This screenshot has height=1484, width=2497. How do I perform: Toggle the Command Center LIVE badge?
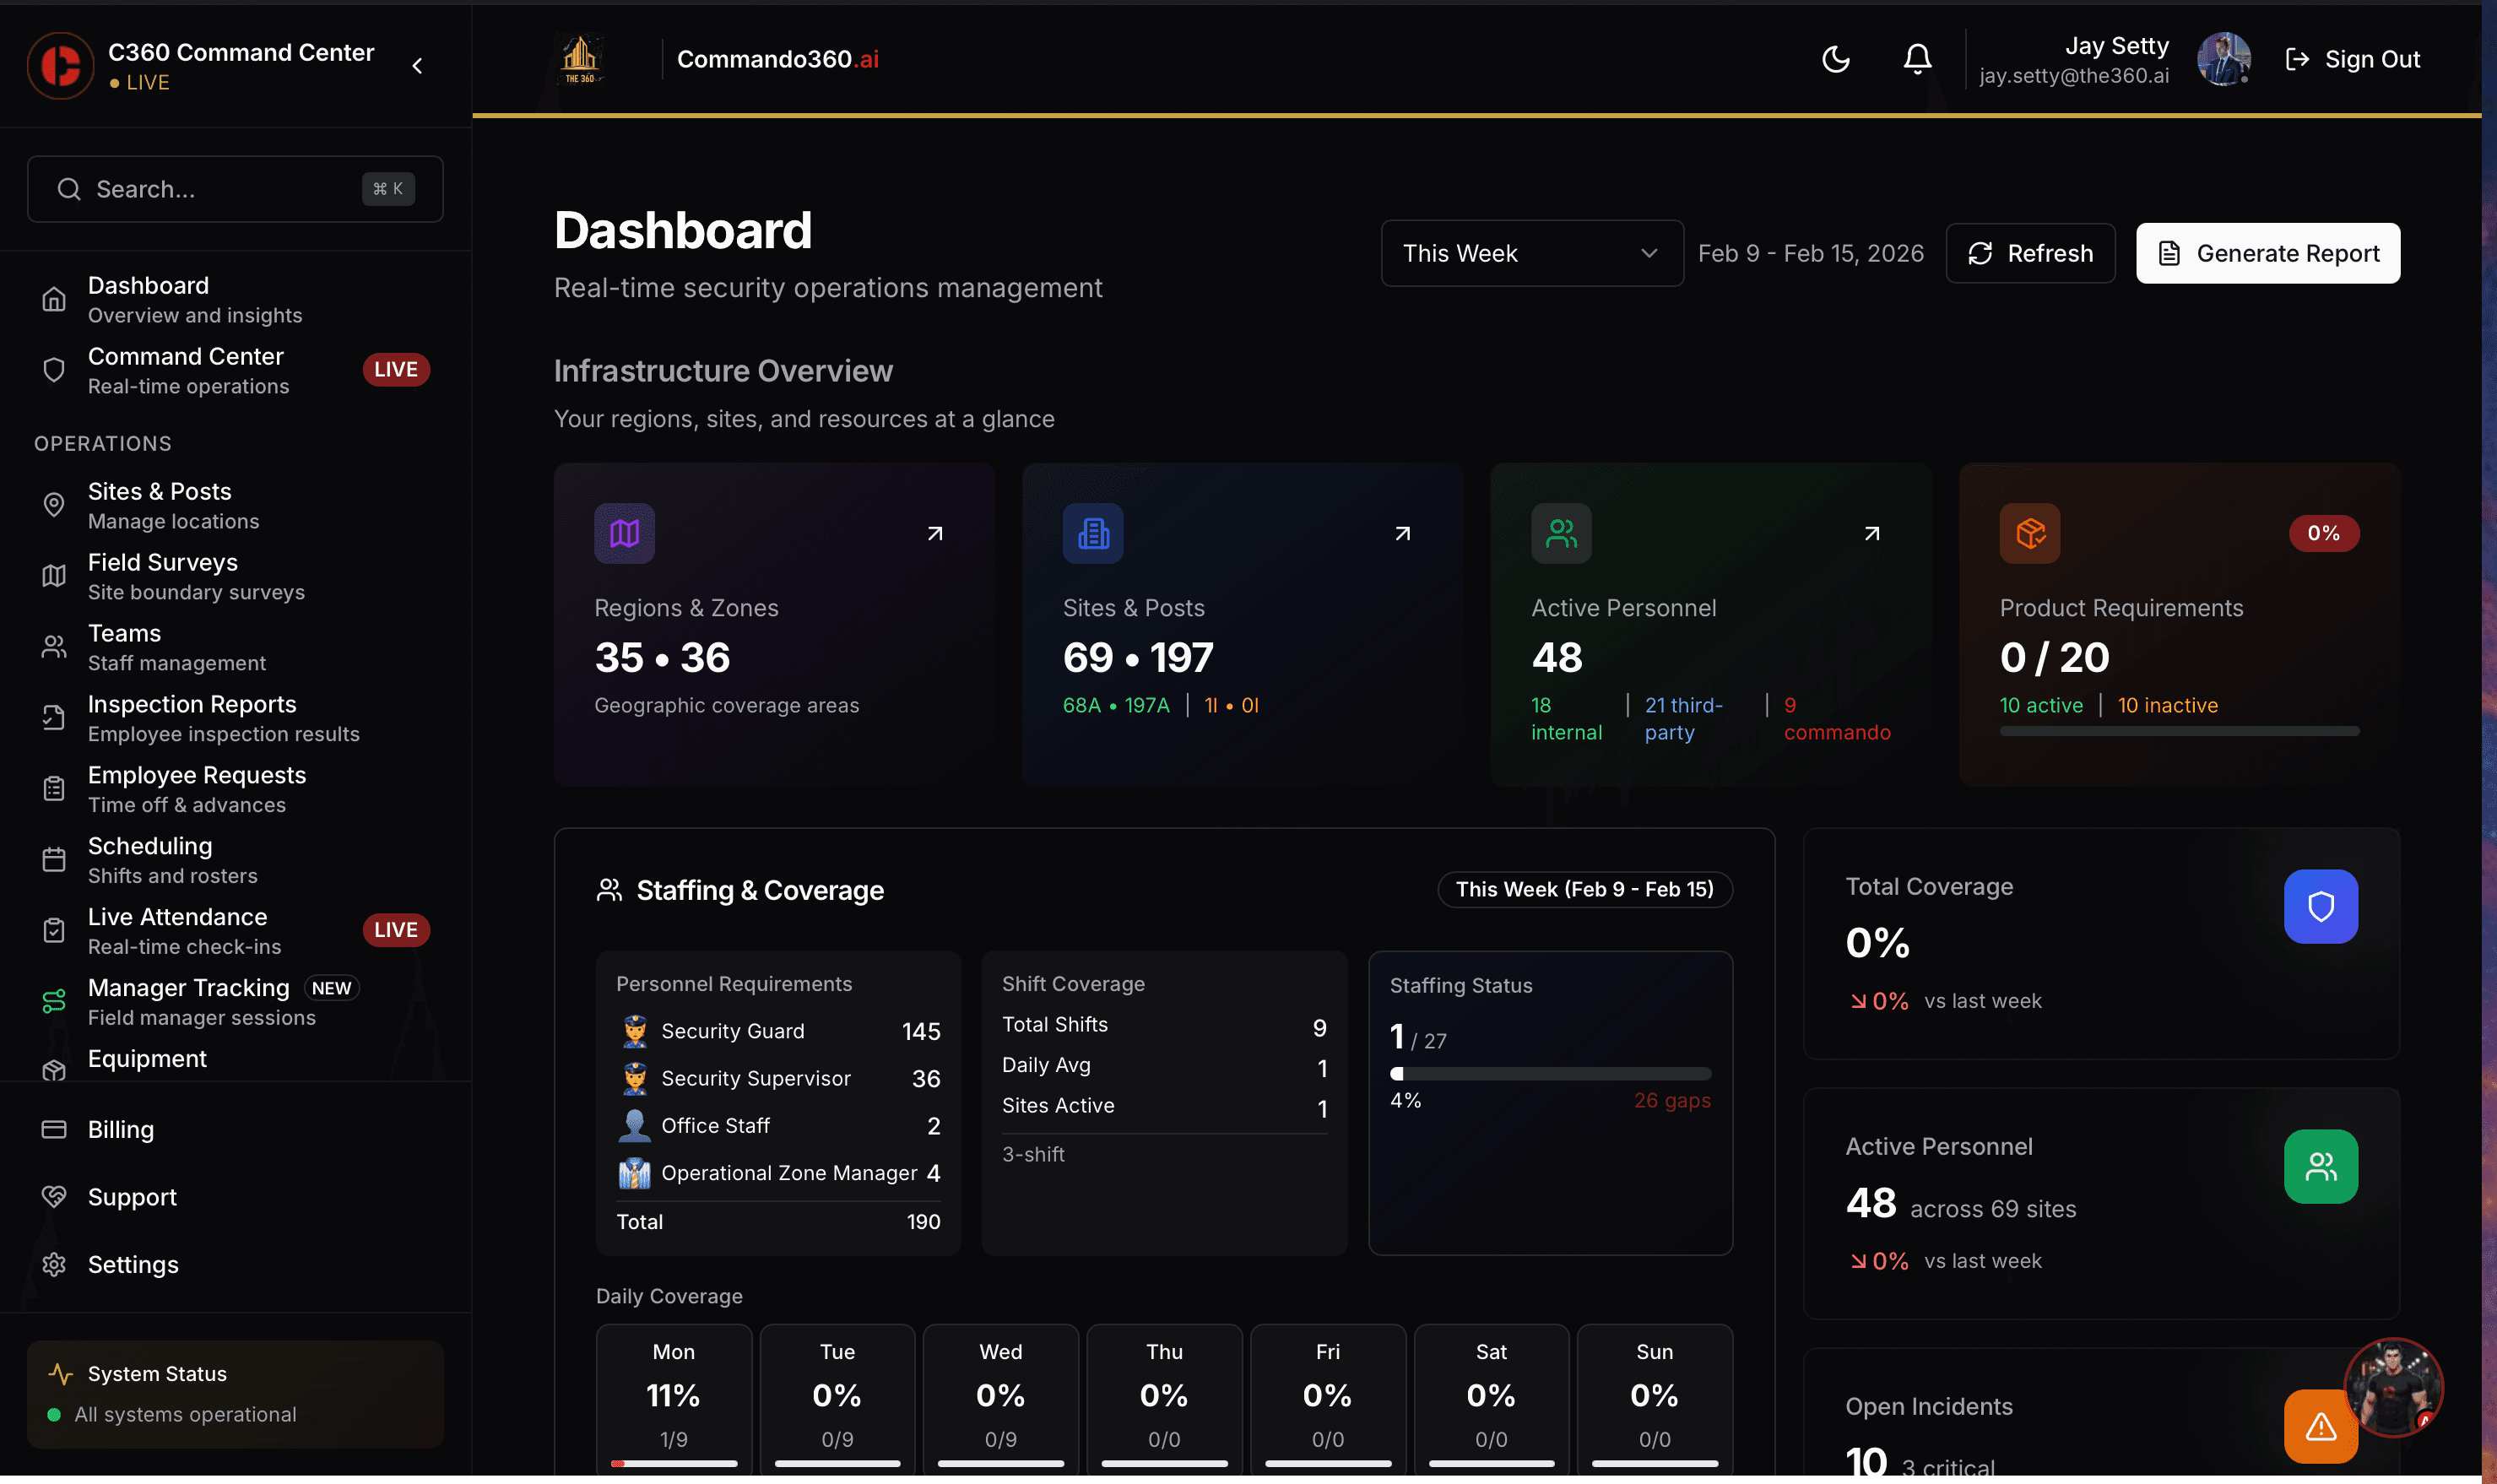(x=395, y=369)
